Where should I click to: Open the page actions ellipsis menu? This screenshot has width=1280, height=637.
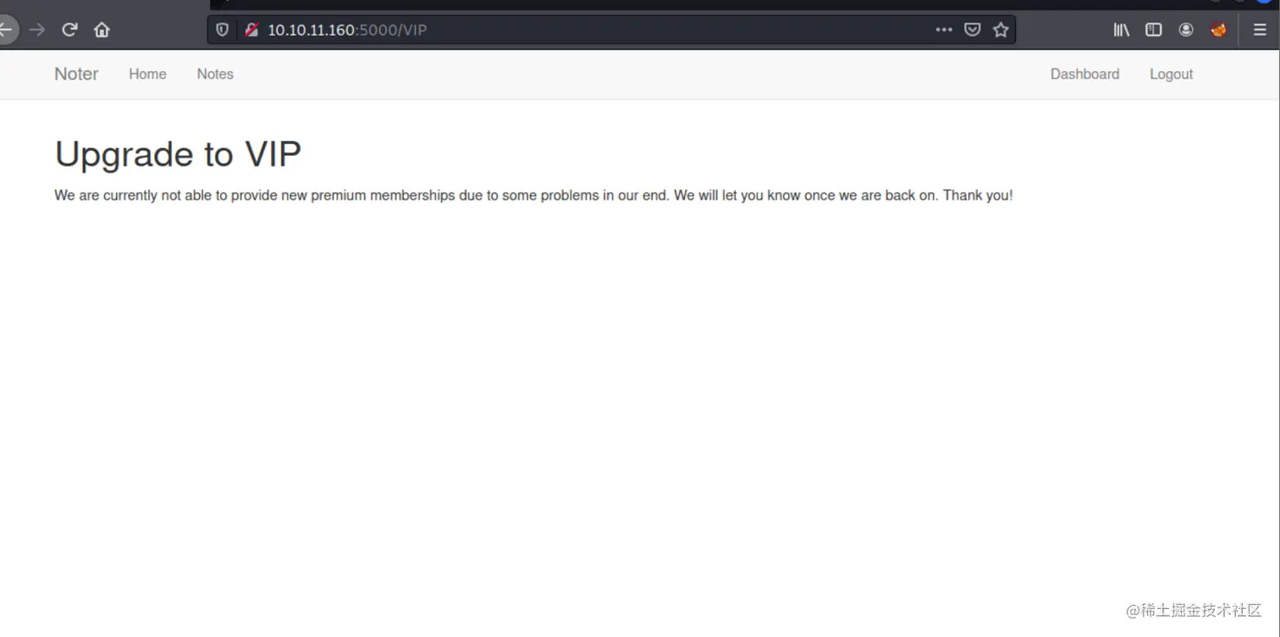tap(943, 29)
